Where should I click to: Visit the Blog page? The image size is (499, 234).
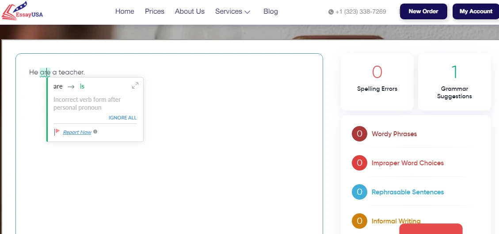click(270, 11)
